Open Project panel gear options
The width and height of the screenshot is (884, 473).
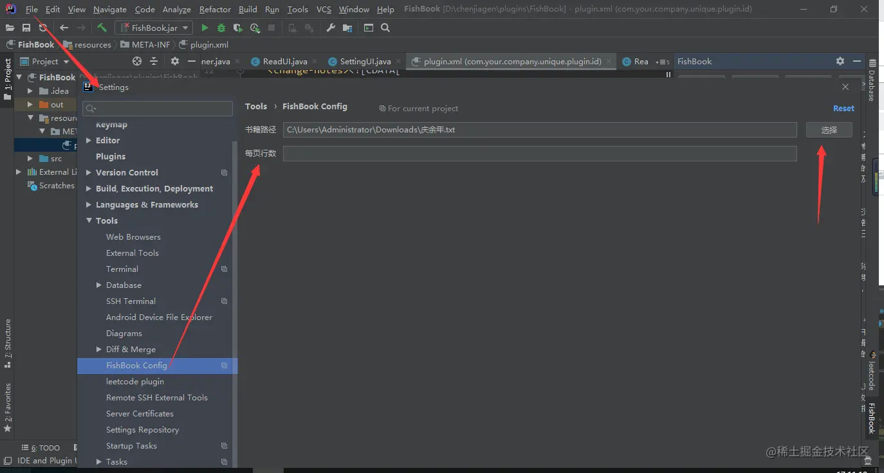(x=175, y=61)
